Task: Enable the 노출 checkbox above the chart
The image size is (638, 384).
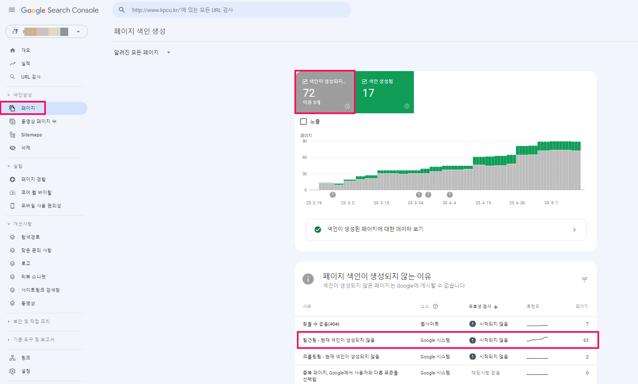Action: 304,121
